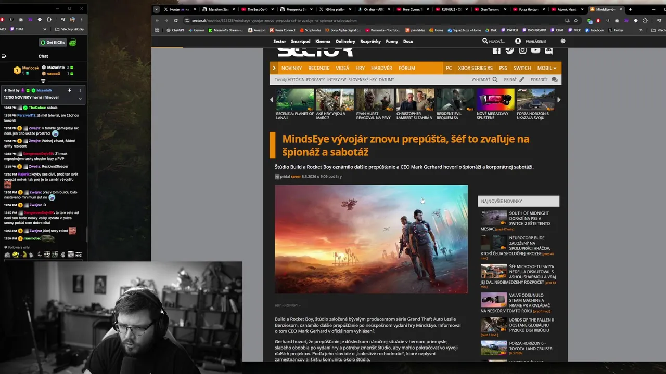
Task: Toggle the site theme with the sun icon
Action: pyautogui.click(x=562, y=41)
